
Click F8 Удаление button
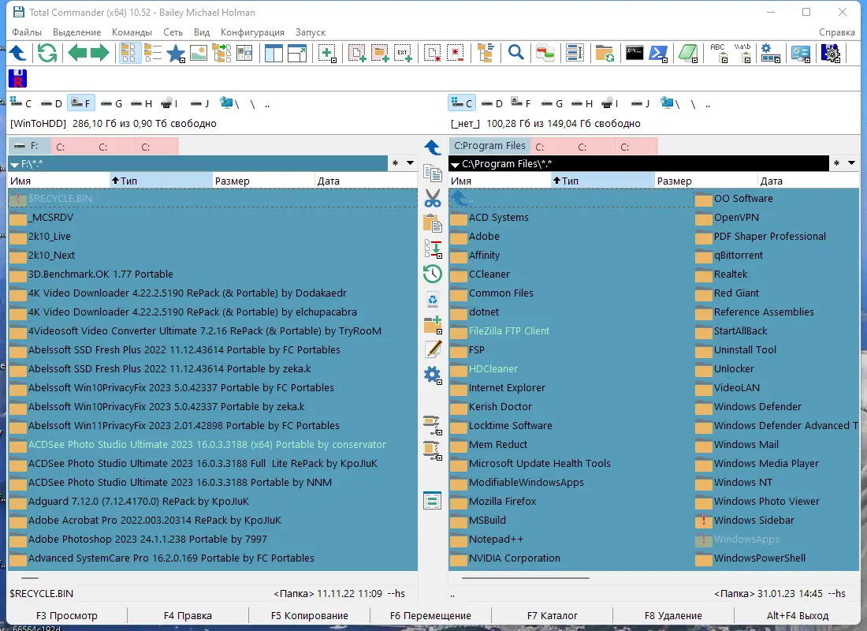pos(673,615)
